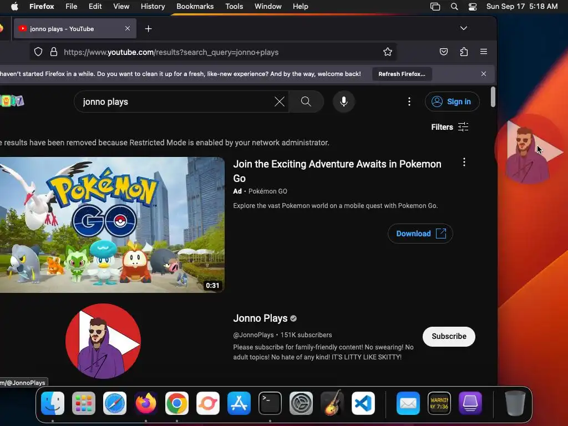568x426 pixels.
Task: Select the jonno plays - YouTube tab
Action: [75, 29]
